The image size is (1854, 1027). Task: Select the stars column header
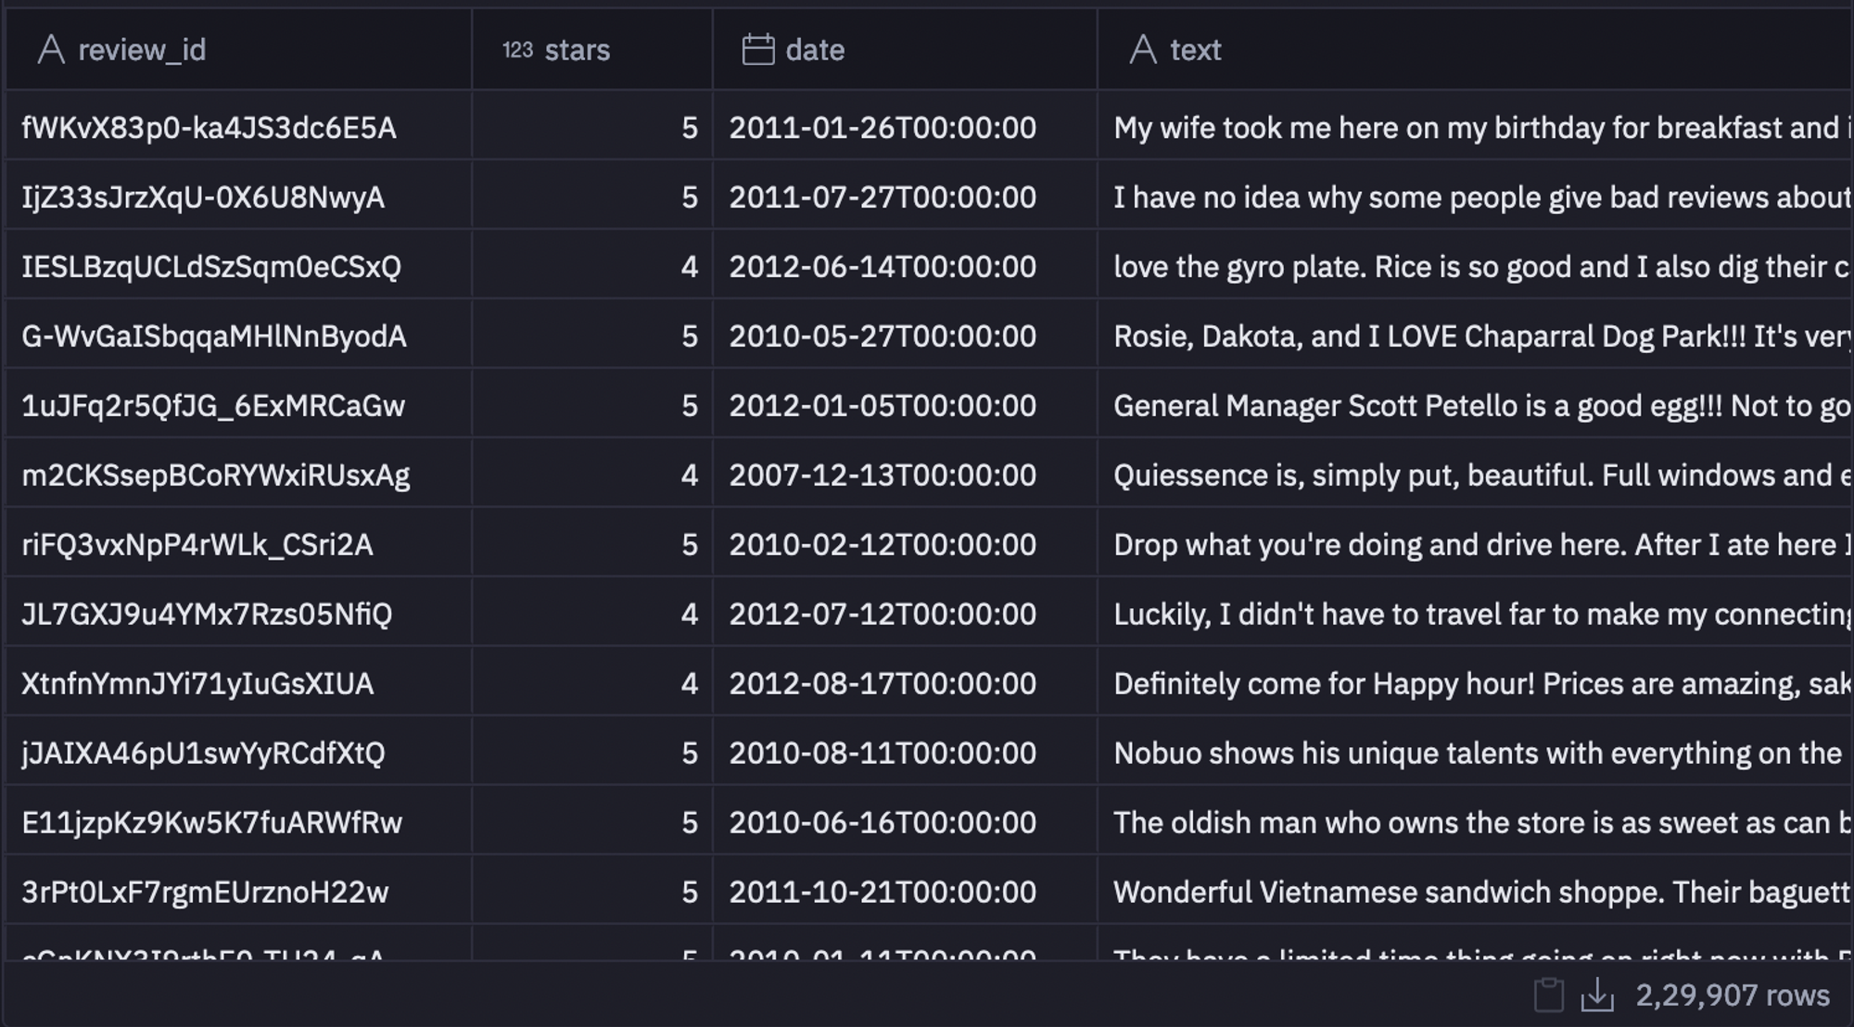577,49
